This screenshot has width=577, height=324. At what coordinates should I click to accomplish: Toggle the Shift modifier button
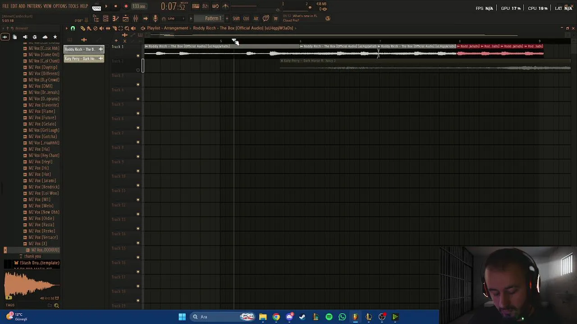click(x=236, y=18)
